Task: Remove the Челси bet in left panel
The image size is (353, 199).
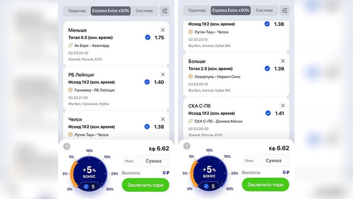Action: pyautogui.click(x=163, y=119)
